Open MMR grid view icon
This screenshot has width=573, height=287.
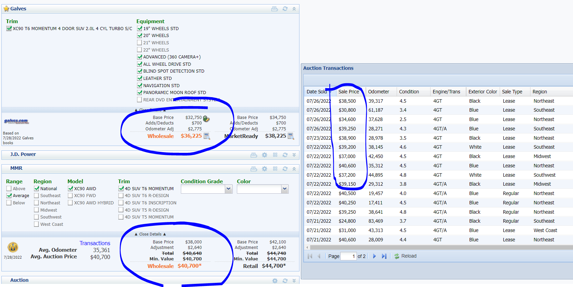coord(275,169)
